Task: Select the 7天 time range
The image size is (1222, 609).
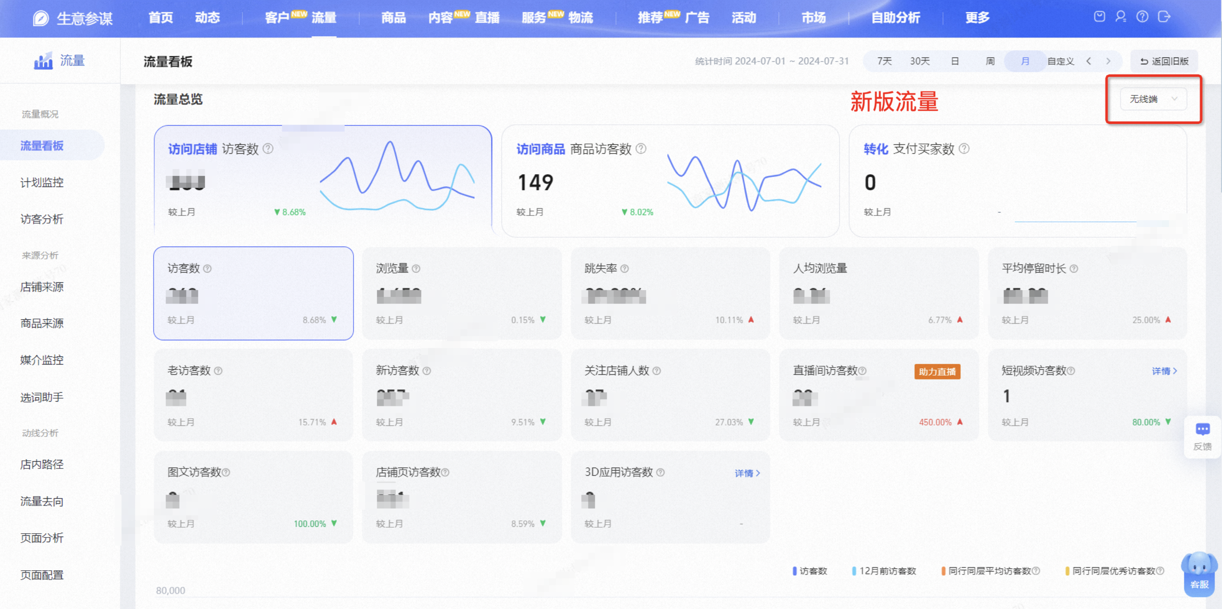Action: [x=884, y=61]
